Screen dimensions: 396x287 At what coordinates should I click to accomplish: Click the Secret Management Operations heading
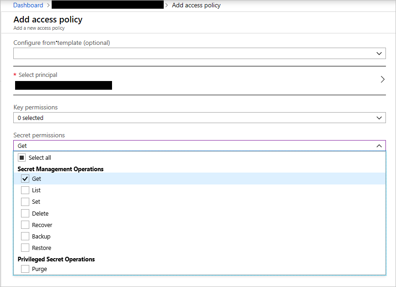pos(60,169)
